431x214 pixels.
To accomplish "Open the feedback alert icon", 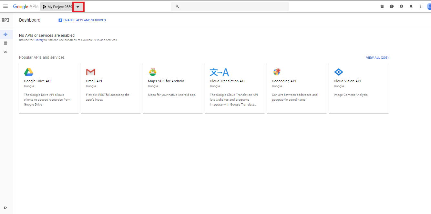I will click(x=392, y=6).
